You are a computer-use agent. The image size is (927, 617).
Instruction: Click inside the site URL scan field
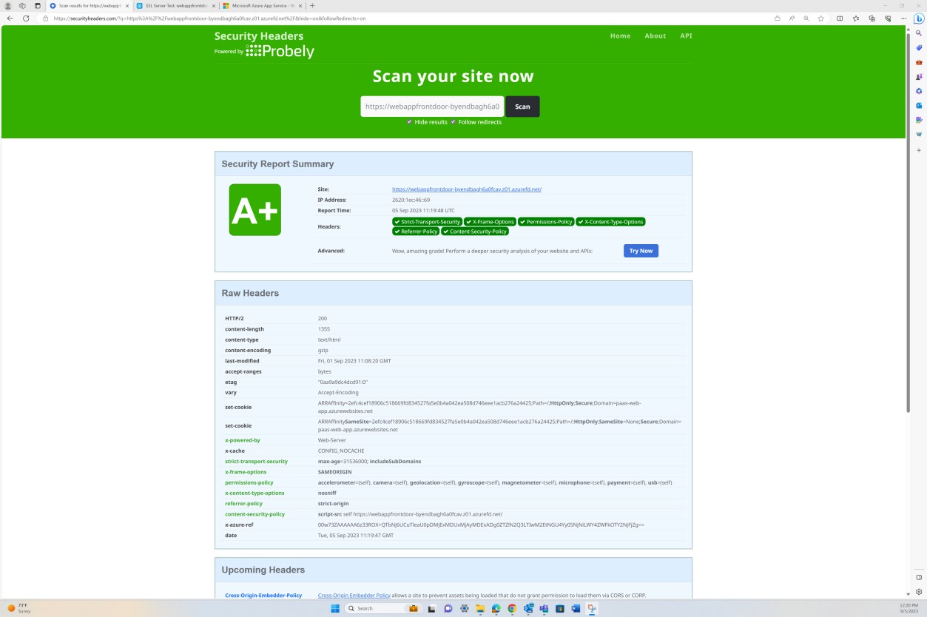(431, 106)
